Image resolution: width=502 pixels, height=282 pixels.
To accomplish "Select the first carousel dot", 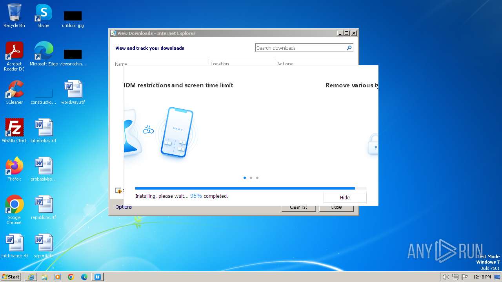I will coord(245,178).
